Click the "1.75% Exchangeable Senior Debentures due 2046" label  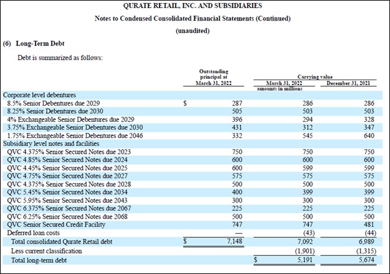click(72, 135)
